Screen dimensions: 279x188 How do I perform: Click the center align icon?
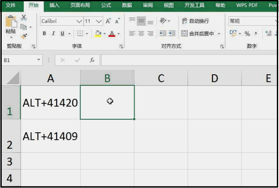point(141,33)
